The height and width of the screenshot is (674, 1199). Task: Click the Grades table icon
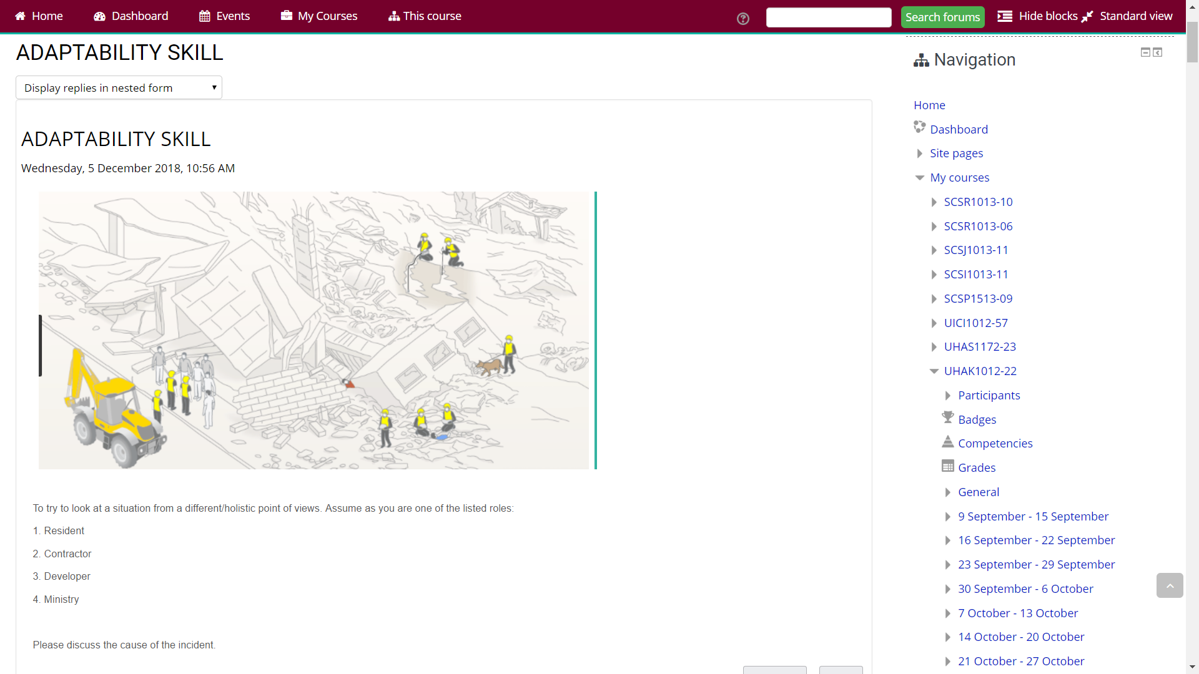(947, 466)
